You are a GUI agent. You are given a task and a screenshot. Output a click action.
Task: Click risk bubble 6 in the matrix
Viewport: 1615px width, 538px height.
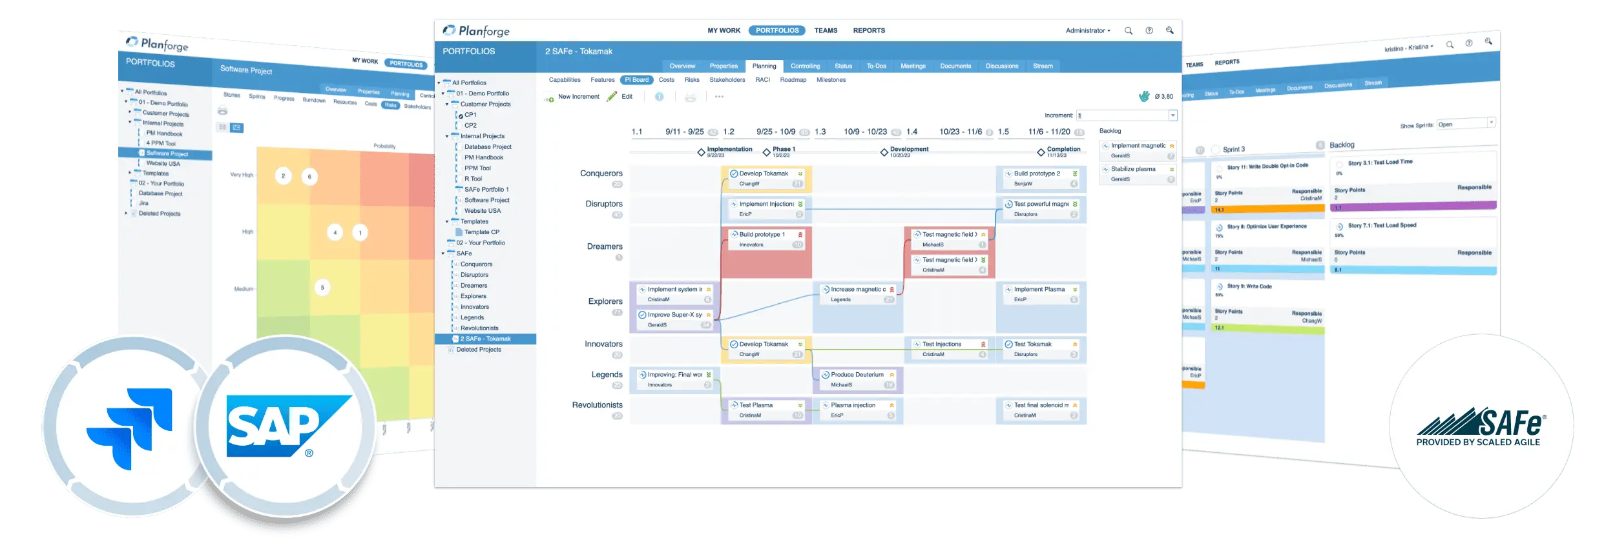[x=309, y=176]
